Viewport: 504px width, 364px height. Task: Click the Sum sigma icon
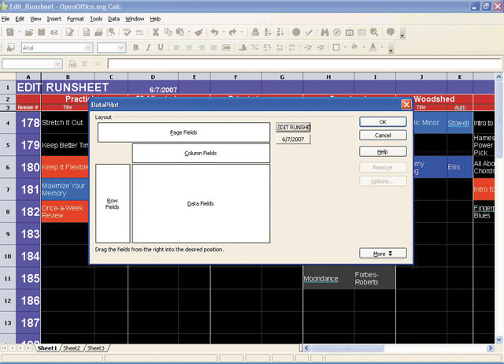coord(84,64)
